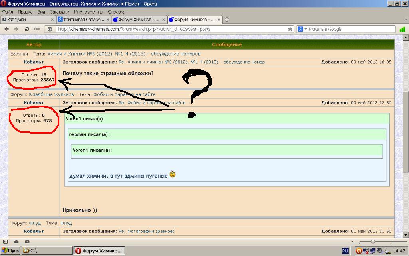Toggle the panel button in status bar
Screen dimensions: 409x256
6,242
